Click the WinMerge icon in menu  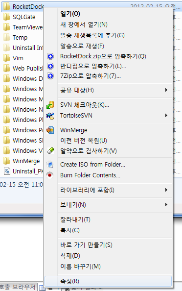[50, 130]
